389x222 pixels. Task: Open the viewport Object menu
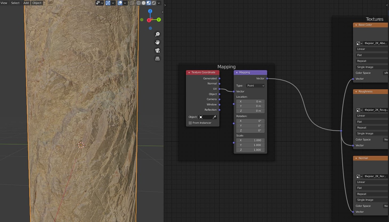coord(37,3)
